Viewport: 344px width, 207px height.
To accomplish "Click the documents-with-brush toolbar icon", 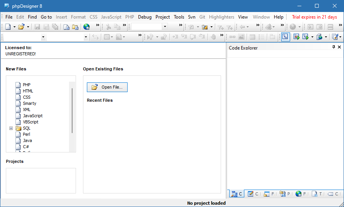I will [x=335, y=37].
